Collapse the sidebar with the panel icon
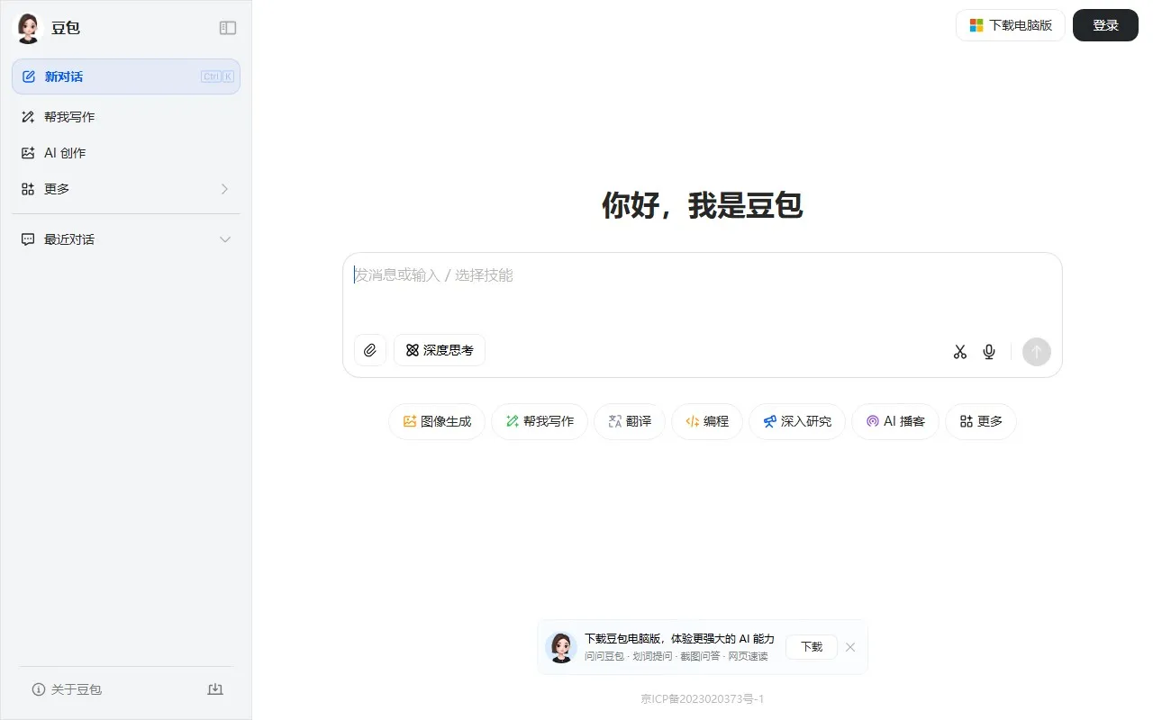 227,28
